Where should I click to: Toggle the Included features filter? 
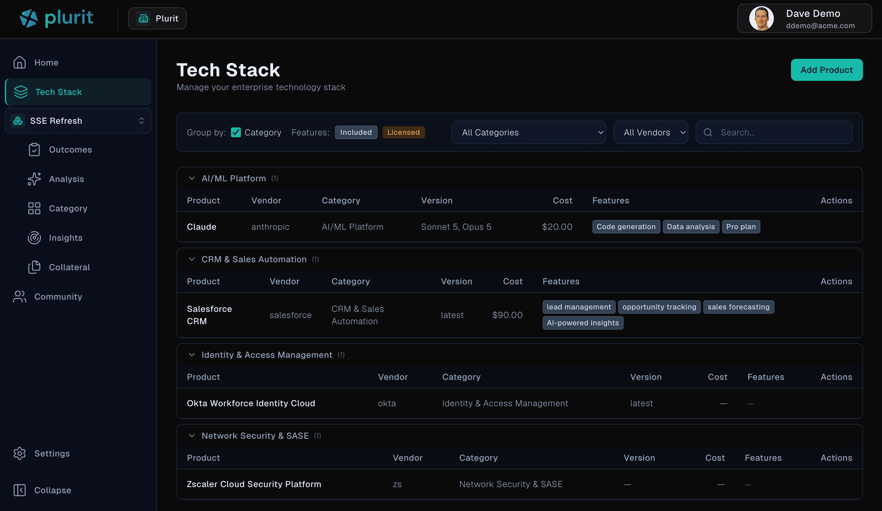(x=356, y=133)
